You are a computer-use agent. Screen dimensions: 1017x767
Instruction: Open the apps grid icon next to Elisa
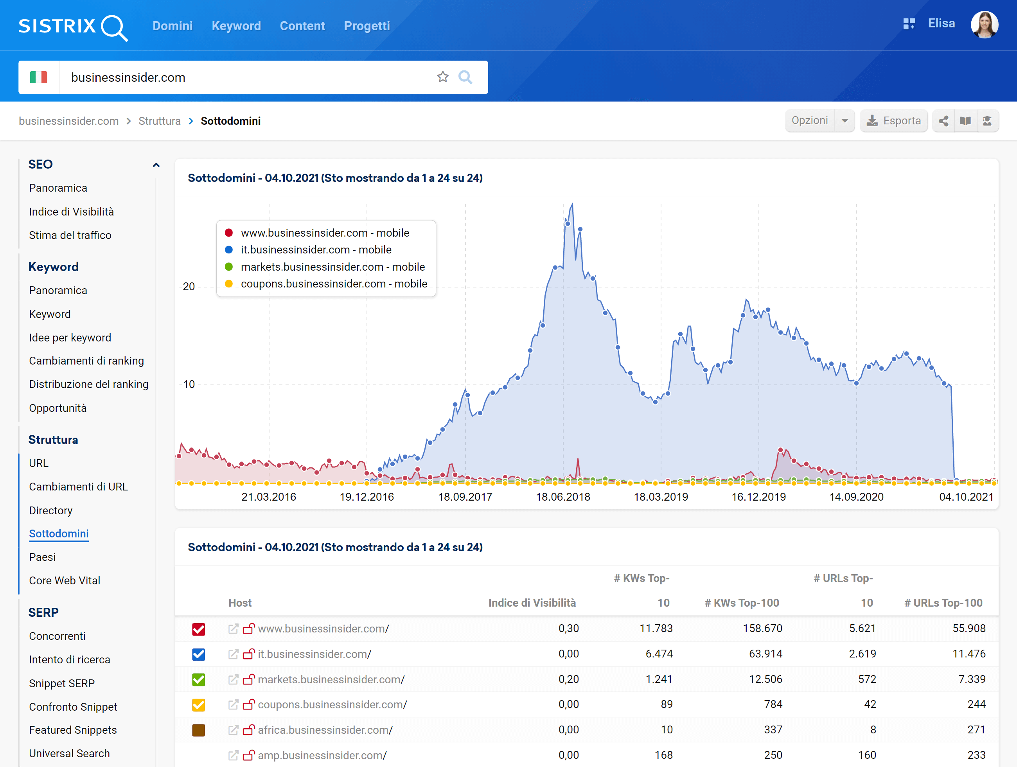(909, 24)
